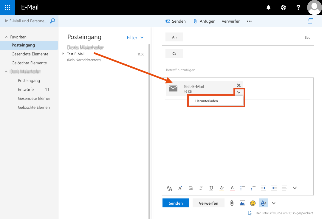Image resolution: width=322 pixels, height=219 pixels.
Task: Collapse the Favoriten folder group
Action: 6,37
